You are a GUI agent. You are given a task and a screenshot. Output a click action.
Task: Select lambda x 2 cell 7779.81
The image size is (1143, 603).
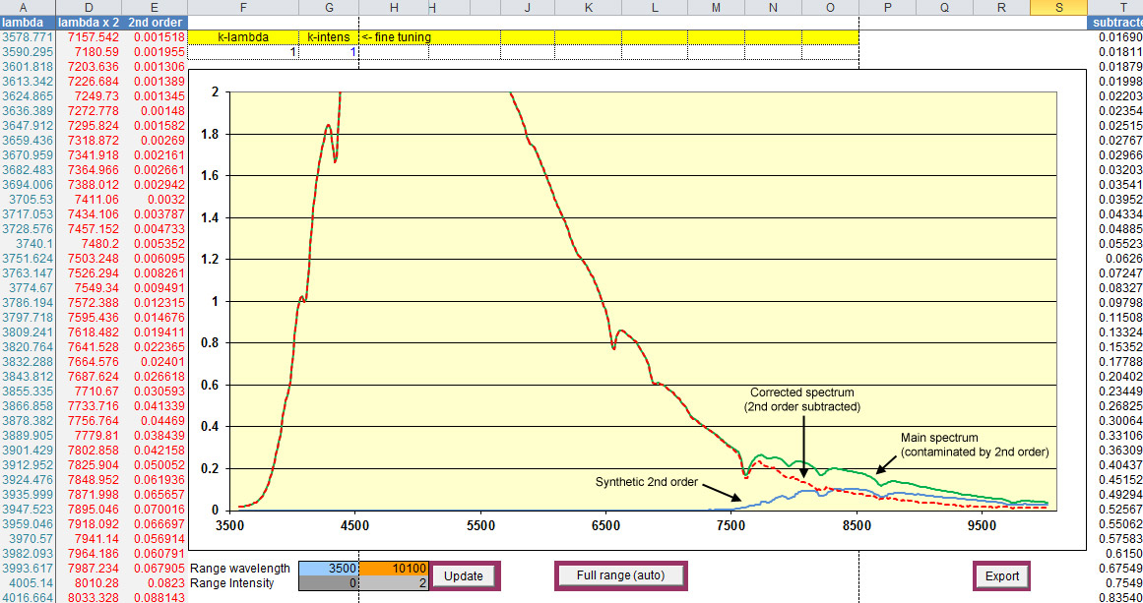click(89, 435)
